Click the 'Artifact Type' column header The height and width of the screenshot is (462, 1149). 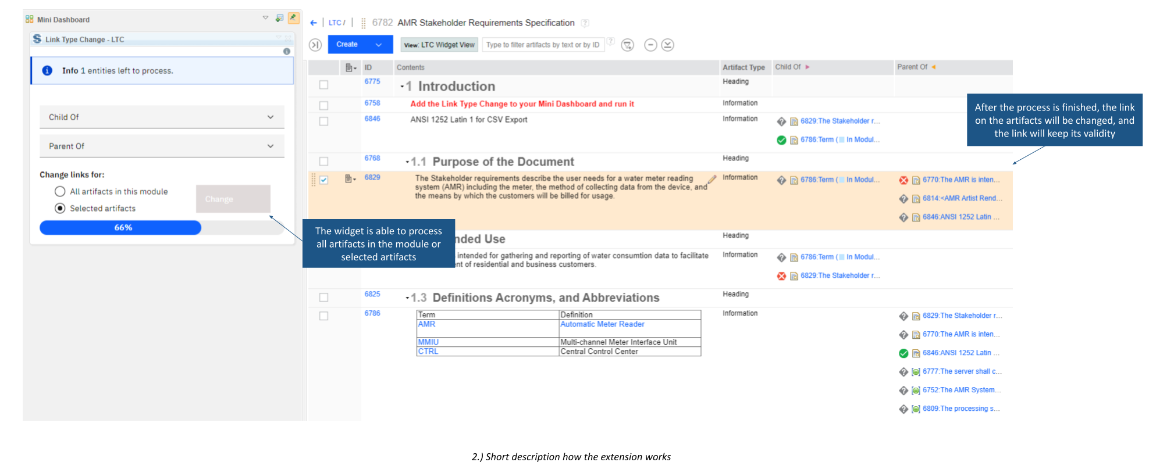pyautogui.click(x=743, y=67)
